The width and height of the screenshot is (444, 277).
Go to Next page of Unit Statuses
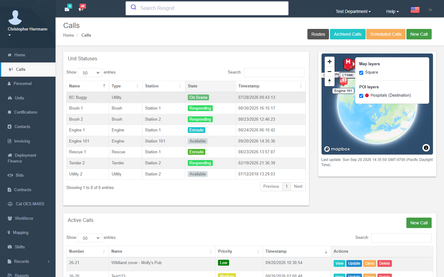(298, 187)
